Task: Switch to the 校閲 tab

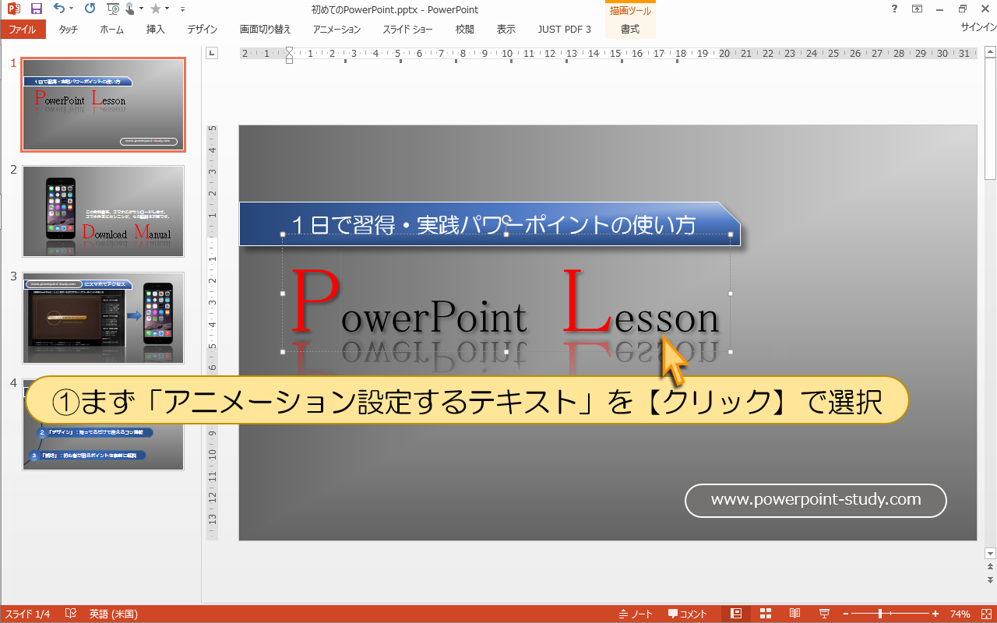Action: 465,30
